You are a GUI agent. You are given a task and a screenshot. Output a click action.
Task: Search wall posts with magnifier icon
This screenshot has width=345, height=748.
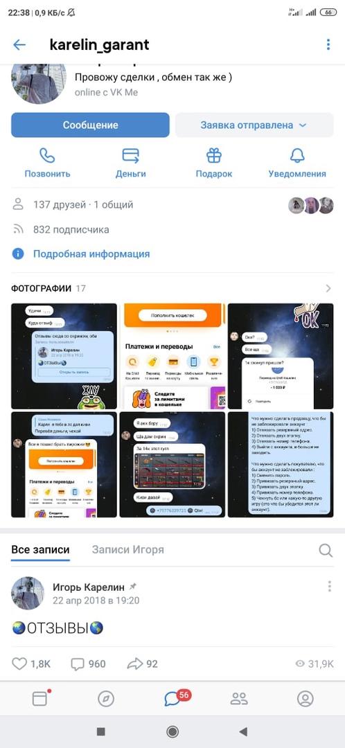click(326, 550)
